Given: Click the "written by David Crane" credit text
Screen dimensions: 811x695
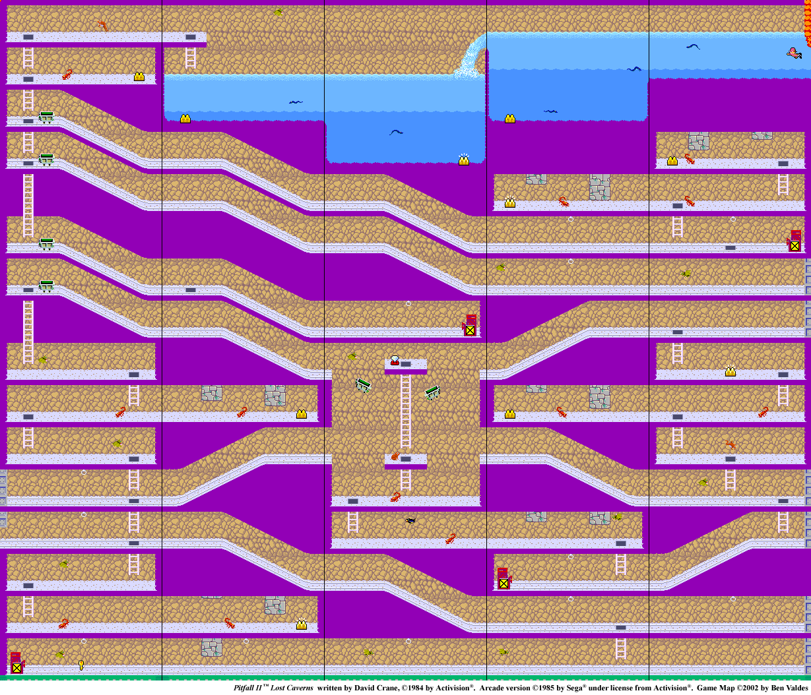Looking at the screenshot, I should click(358, 688).
